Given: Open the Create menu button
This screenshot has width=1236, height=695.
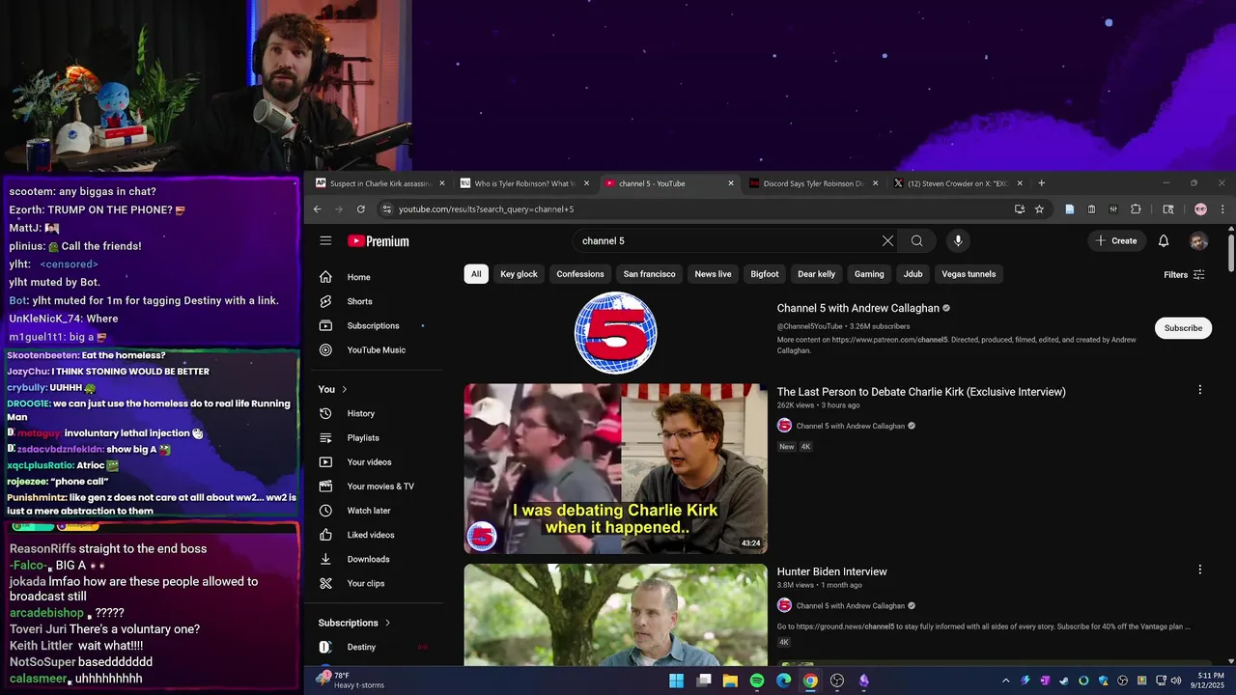Looking at the screenshot, I should 1116,240.
